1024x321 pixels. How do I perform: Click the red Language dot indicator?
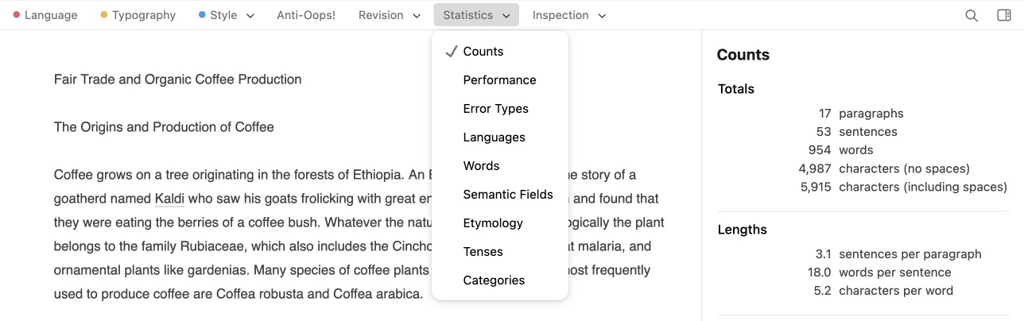17,15
